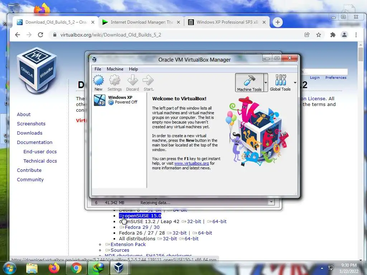Click the share page icon in Chrome
The width and height of the screenshot is (367, 275).
pyautogui.click(x=307, y=35)
